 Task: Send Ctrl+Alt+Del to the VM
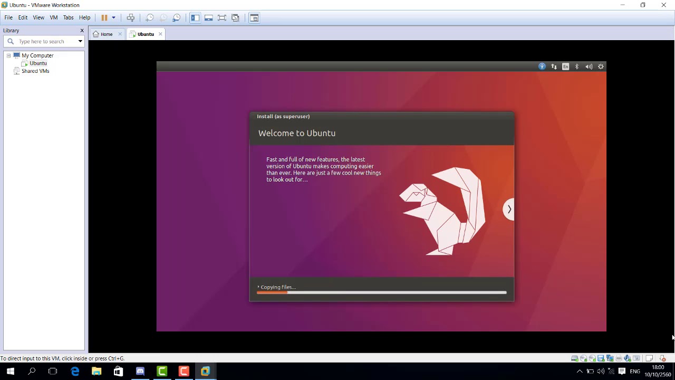(130, 17)
